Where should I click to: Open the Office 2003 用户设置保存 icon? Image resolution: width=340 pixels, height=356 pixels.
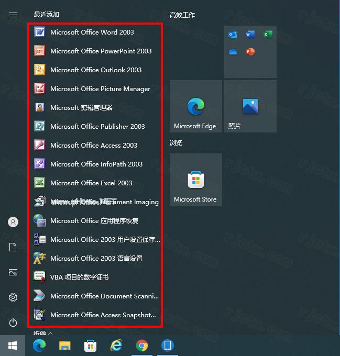pyautogui.click(x=40, y=239)
